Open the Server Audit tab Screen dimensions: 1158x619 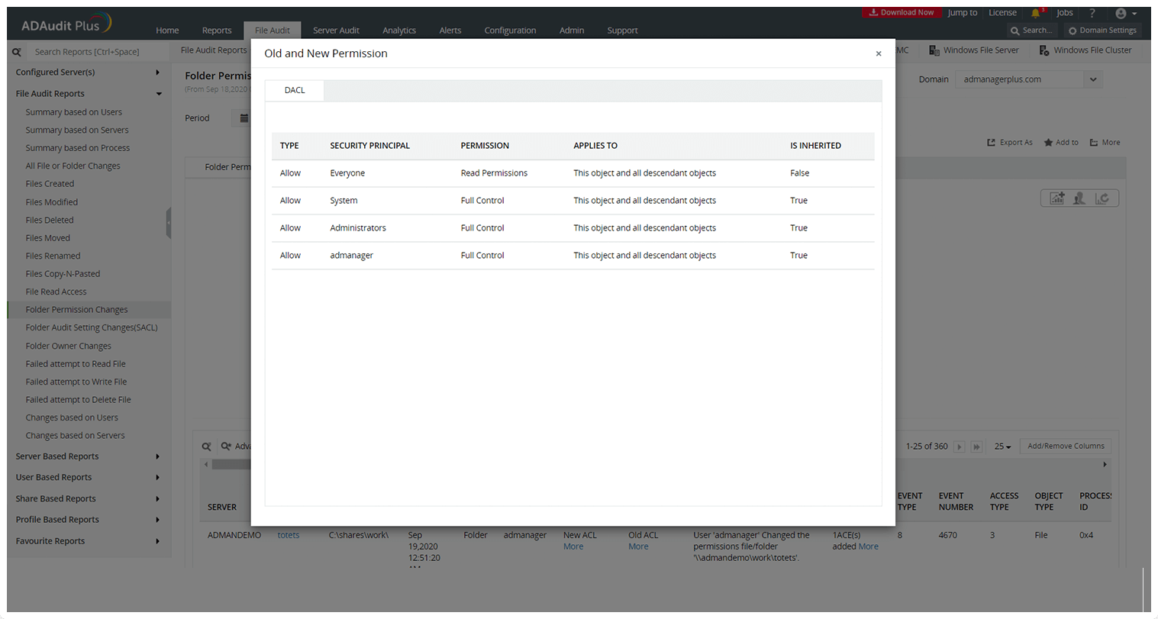point(336,31)
